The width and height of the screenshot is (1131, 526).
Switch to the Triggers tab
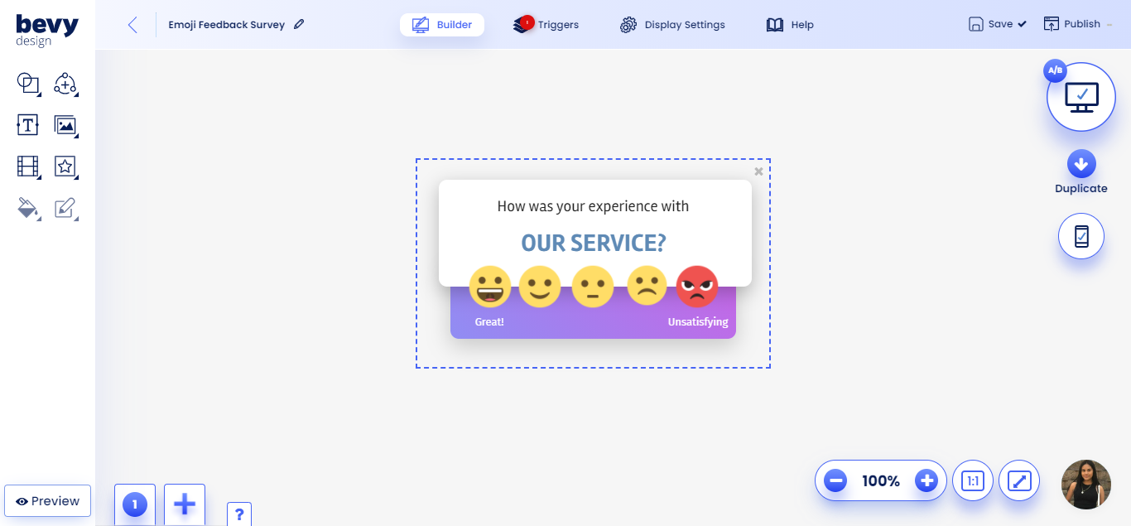546,24
